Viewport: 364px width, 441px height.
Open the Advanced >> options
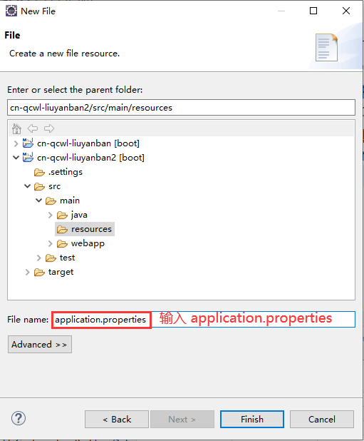click(40, 344)
